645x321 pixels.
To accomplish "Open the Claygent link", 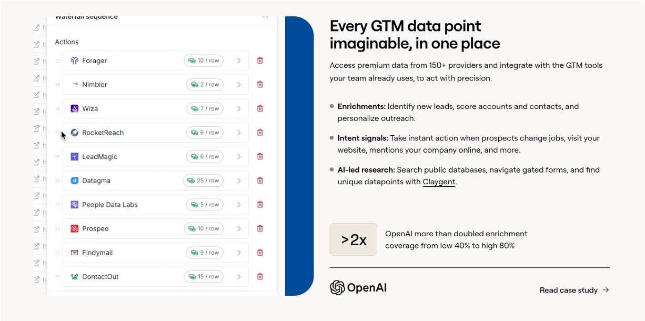I will [x=439, y=182].
